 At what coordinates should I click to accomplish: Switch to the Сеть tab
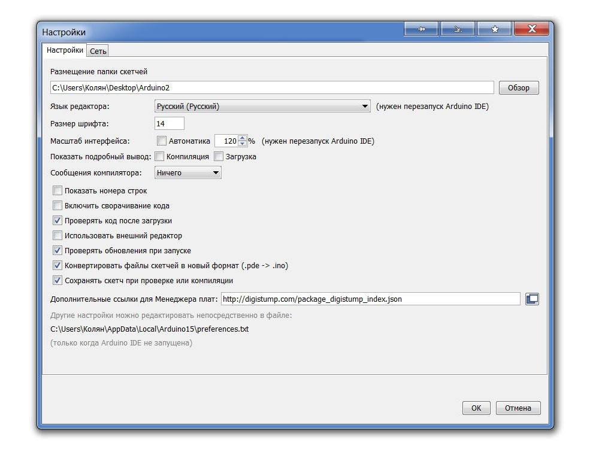pyautogui.click(x=98, y=51)
